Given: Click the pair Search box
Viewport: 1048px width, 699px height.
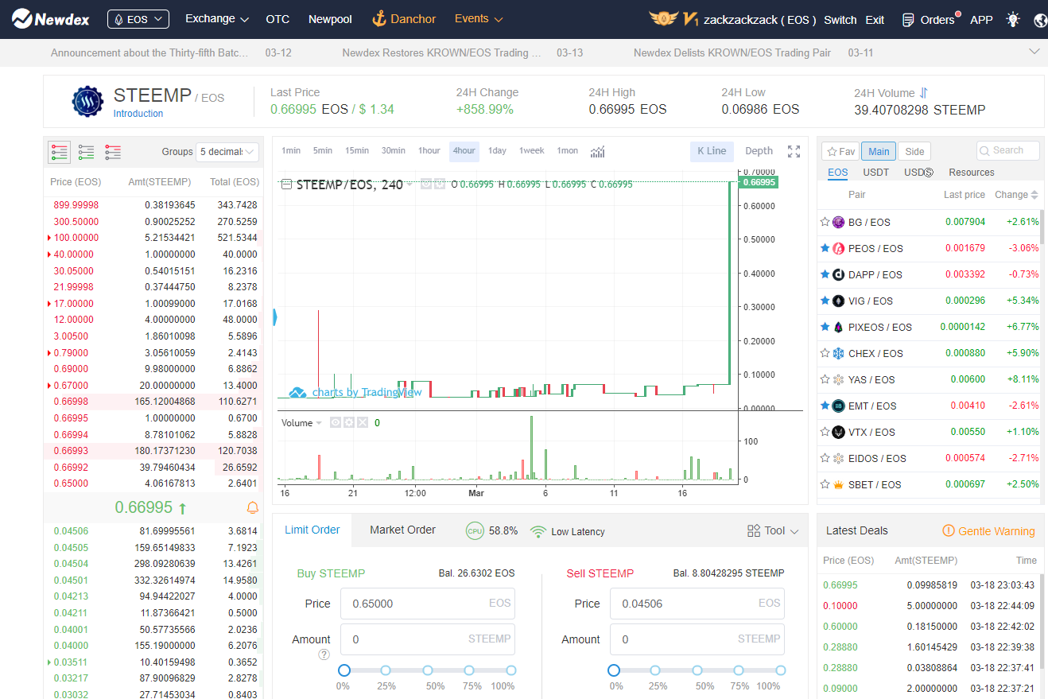Looking at the screenshot, I should (x=1008, y=150).
